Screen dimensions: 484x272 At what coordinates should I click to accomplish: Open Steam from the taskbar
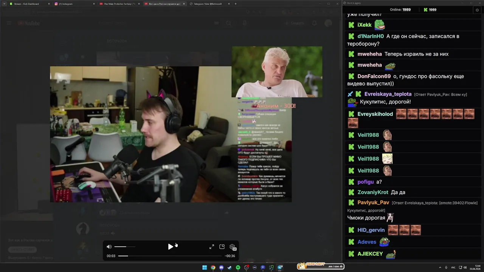click(x=230, y=267)
